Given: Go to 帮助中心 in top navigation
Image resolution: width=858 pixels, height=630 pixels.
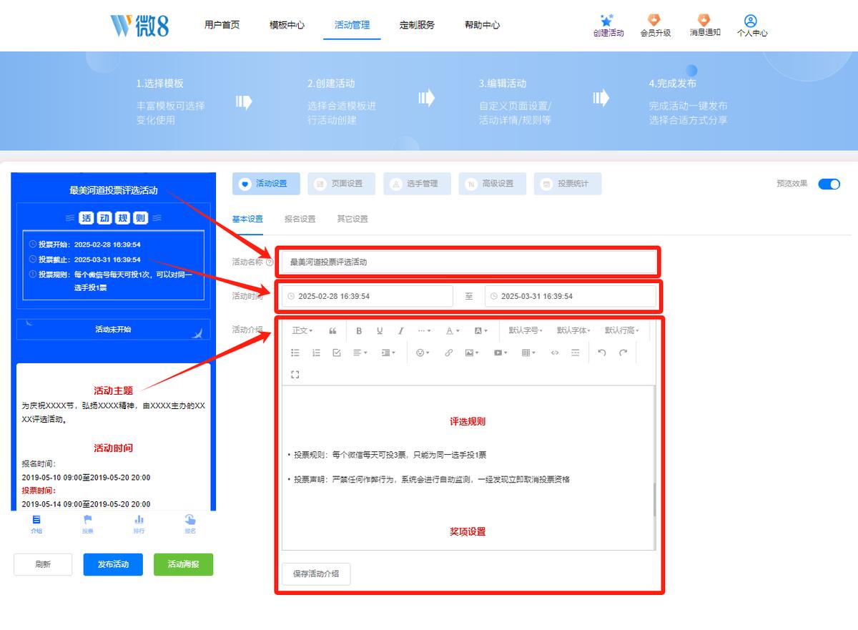Looking at the screenshot, I should click(x=482, y=25).
